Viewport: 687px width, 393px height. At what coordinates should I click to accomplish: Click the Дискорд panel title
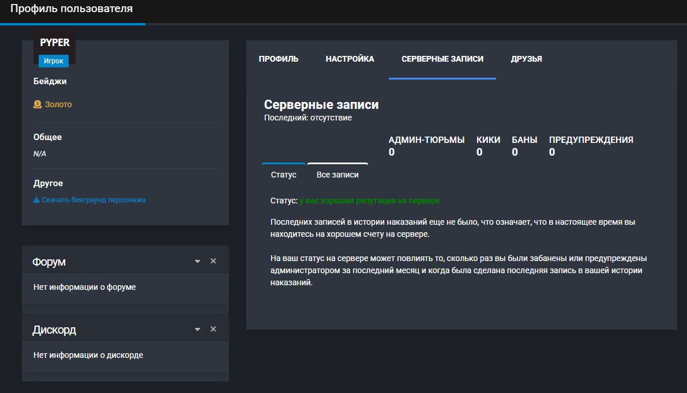pyautogui.click(x=54, y=330)
